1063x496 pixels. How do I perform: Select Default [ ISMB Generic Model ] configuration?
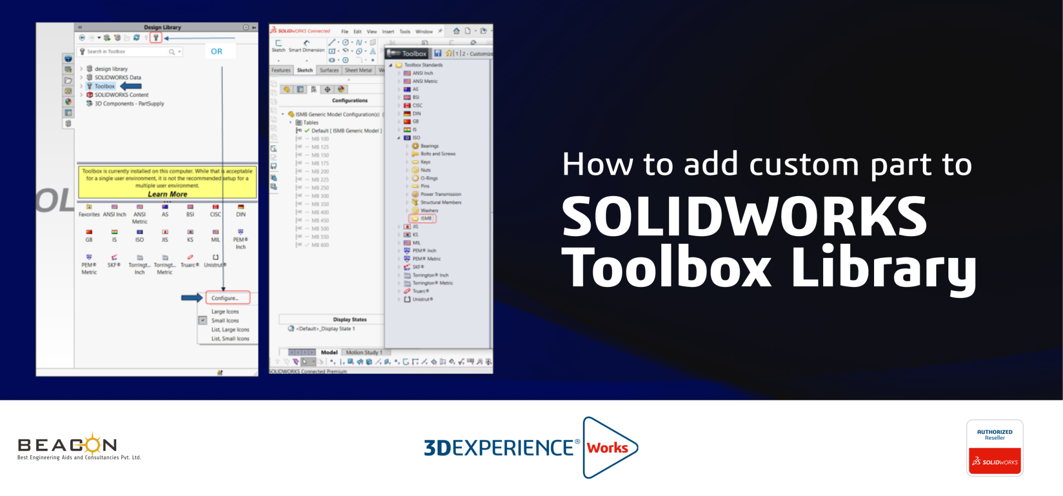click(x=346, y=131)
